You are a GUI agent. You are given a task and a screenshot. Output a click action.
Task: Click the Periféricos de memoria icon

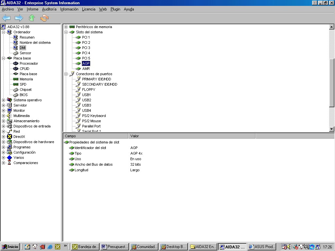pyautogui.click(x=72, y=27)
